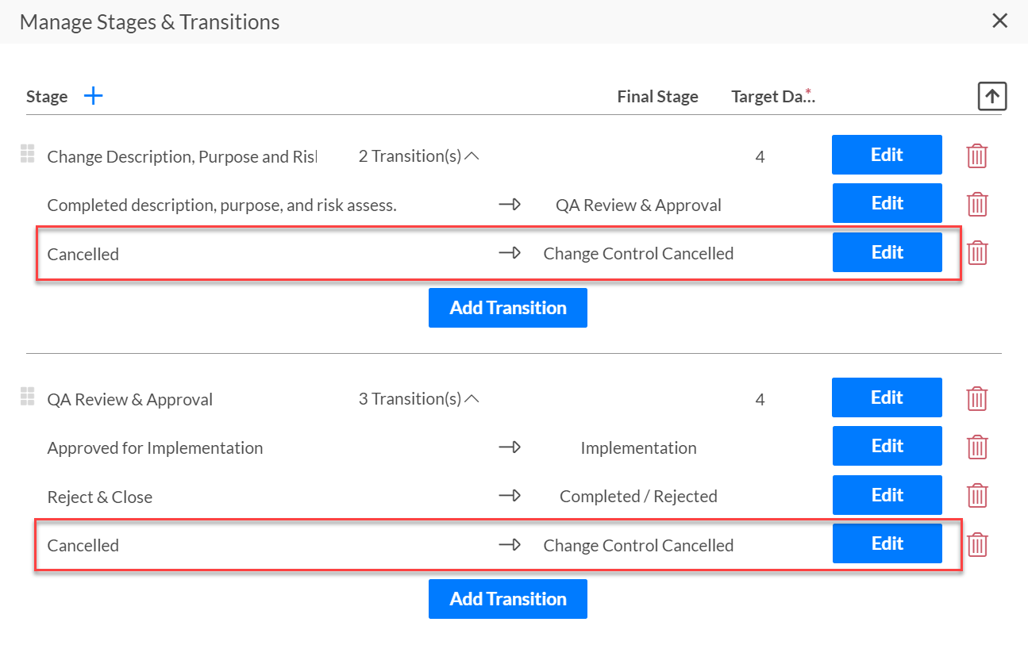The image size is (1028, 645).
Task: Add Transition under QA Review & Approval
Action: point(508,599)
